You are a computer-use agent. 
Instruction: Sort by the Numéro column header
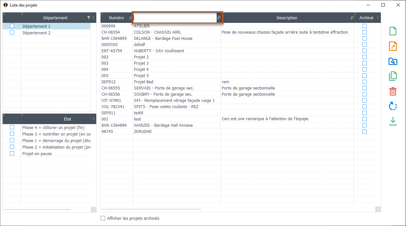coord(116,18)
